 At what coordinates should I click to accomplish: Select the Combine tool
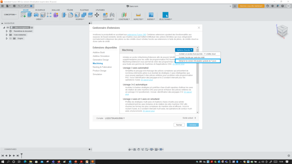click(84, 15)
